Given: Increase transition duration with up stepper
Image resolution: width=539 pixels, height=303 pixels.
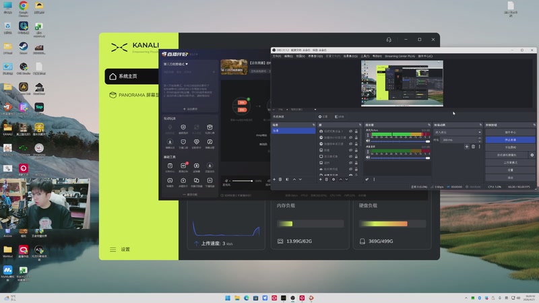Looking at the screenshot, I should tap(480, 139).
